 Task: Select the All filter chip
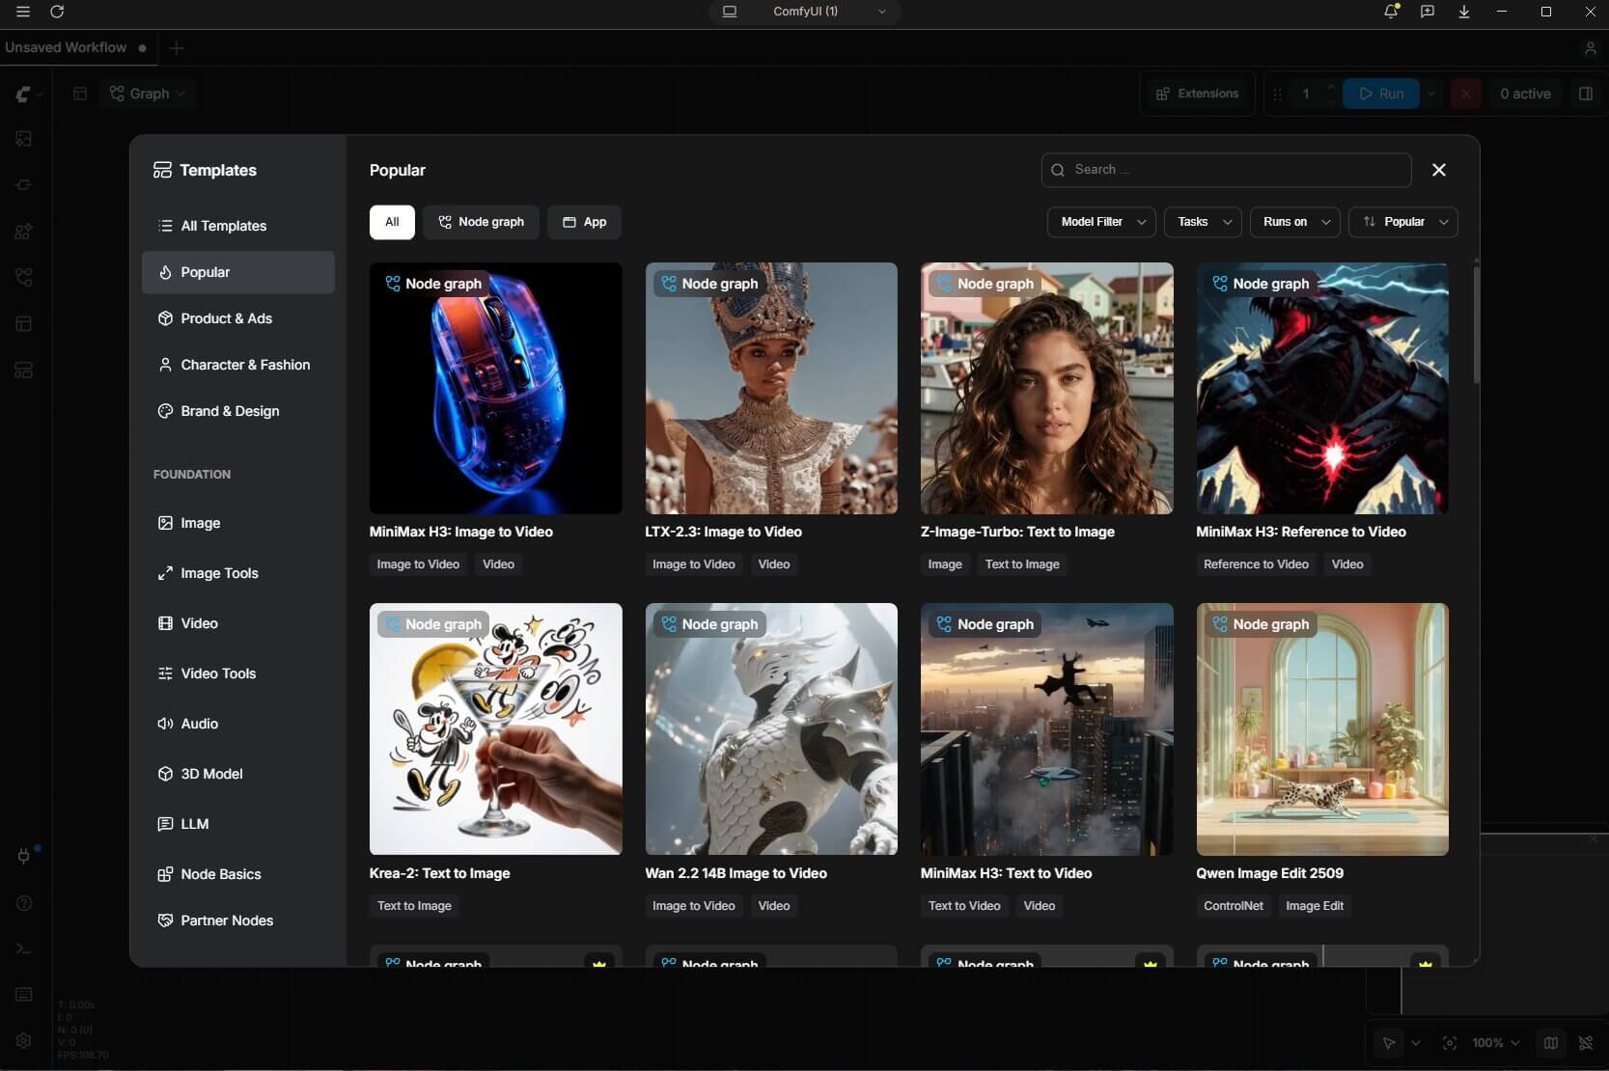coord(392,222)
